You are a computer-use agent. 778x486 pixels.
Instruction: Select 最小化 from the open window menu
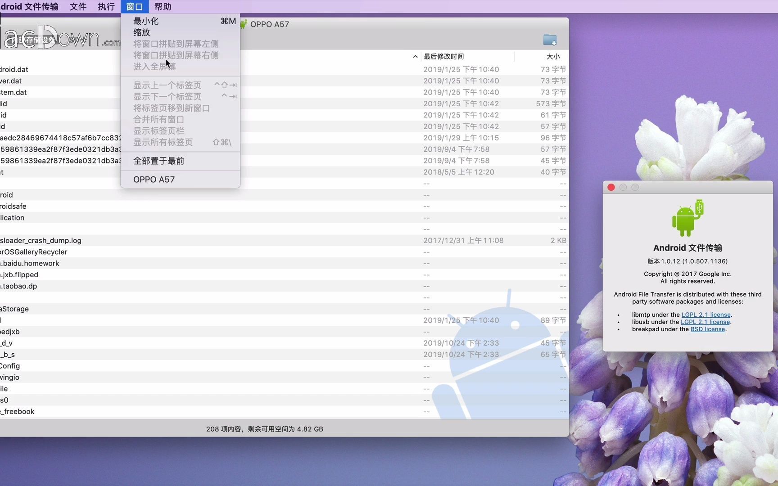145,21
